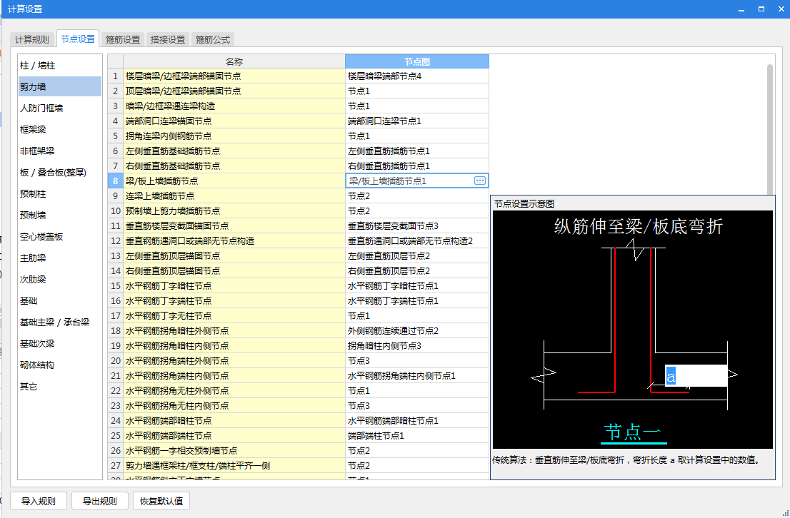Select 板 / 叠合板(整厚) category
Viewport: 790px width, 518px height.
coord(59,172)
